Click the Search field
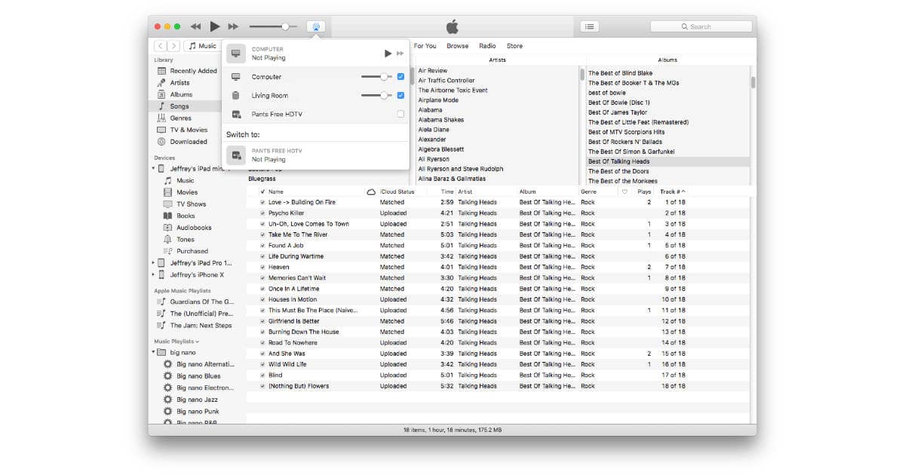905x475 pixels. pyautogui.click(x=701, y=26)
